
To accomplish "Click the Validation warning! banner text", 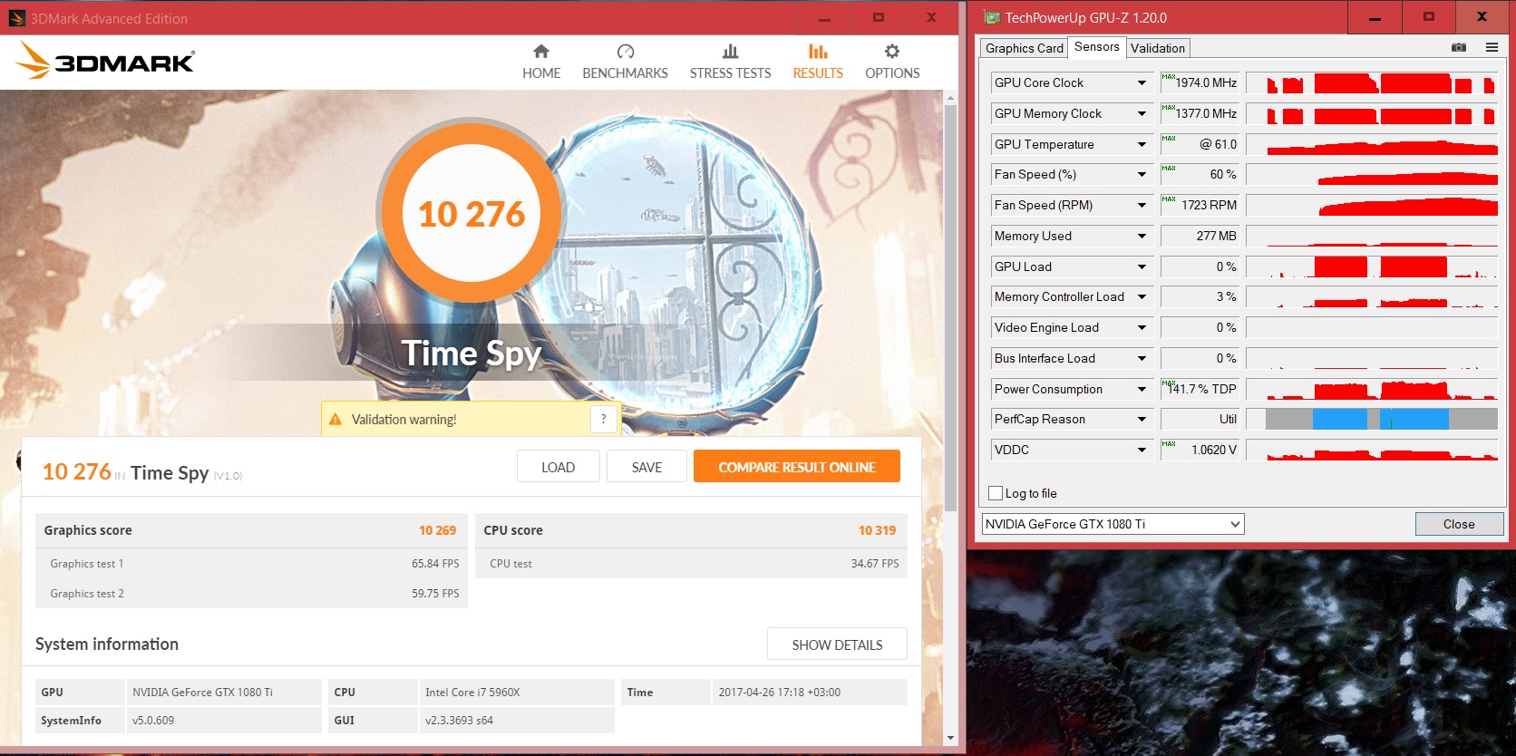I will (404, 420).
